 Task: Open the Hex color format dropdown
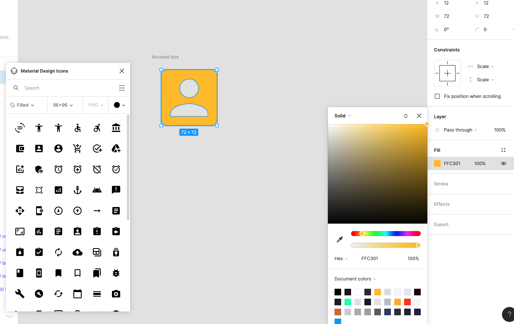click(341, 258)
